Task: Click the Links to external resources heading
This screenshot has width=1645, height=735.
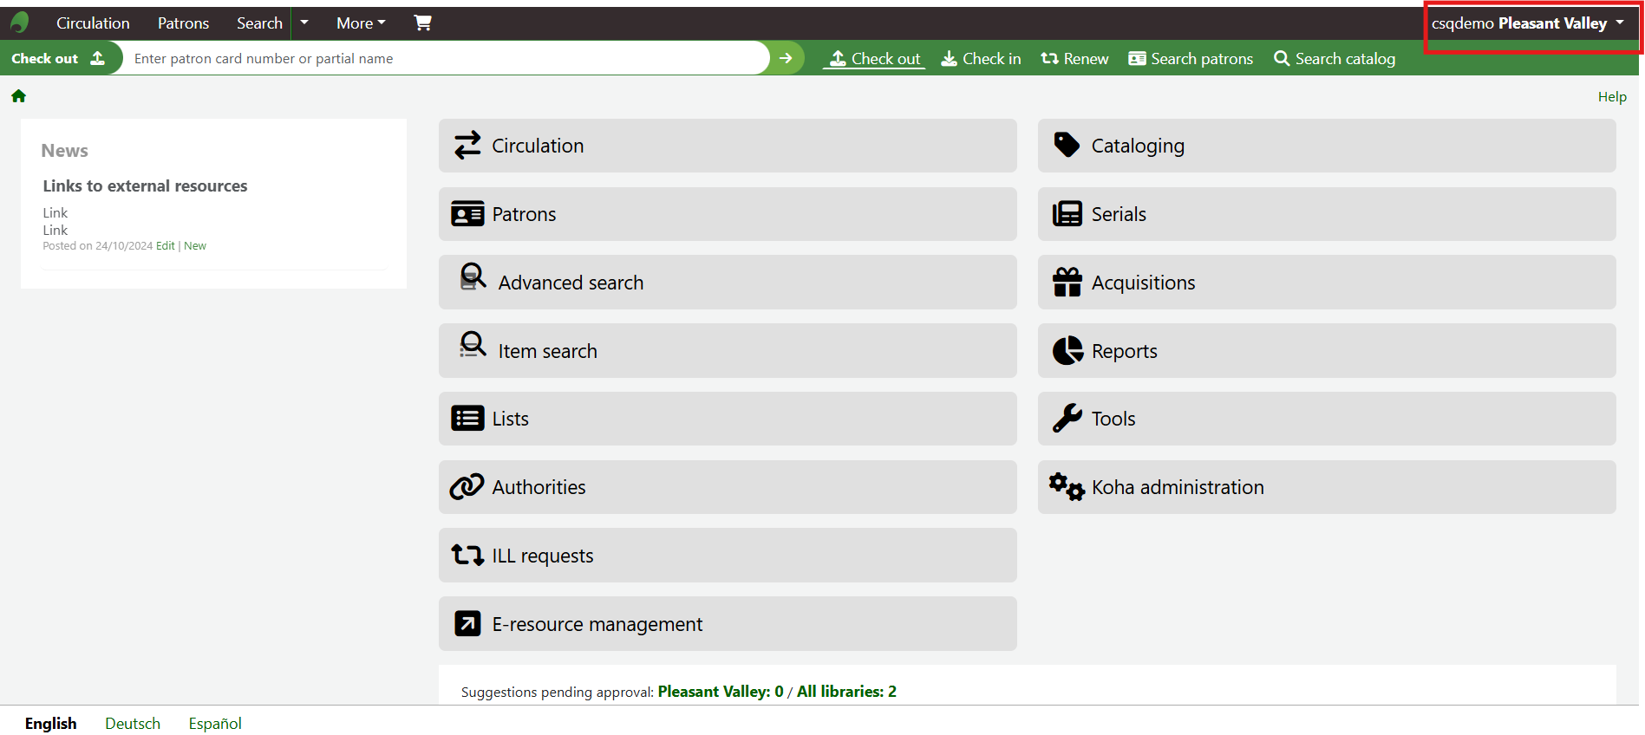Action: (145, 185)
